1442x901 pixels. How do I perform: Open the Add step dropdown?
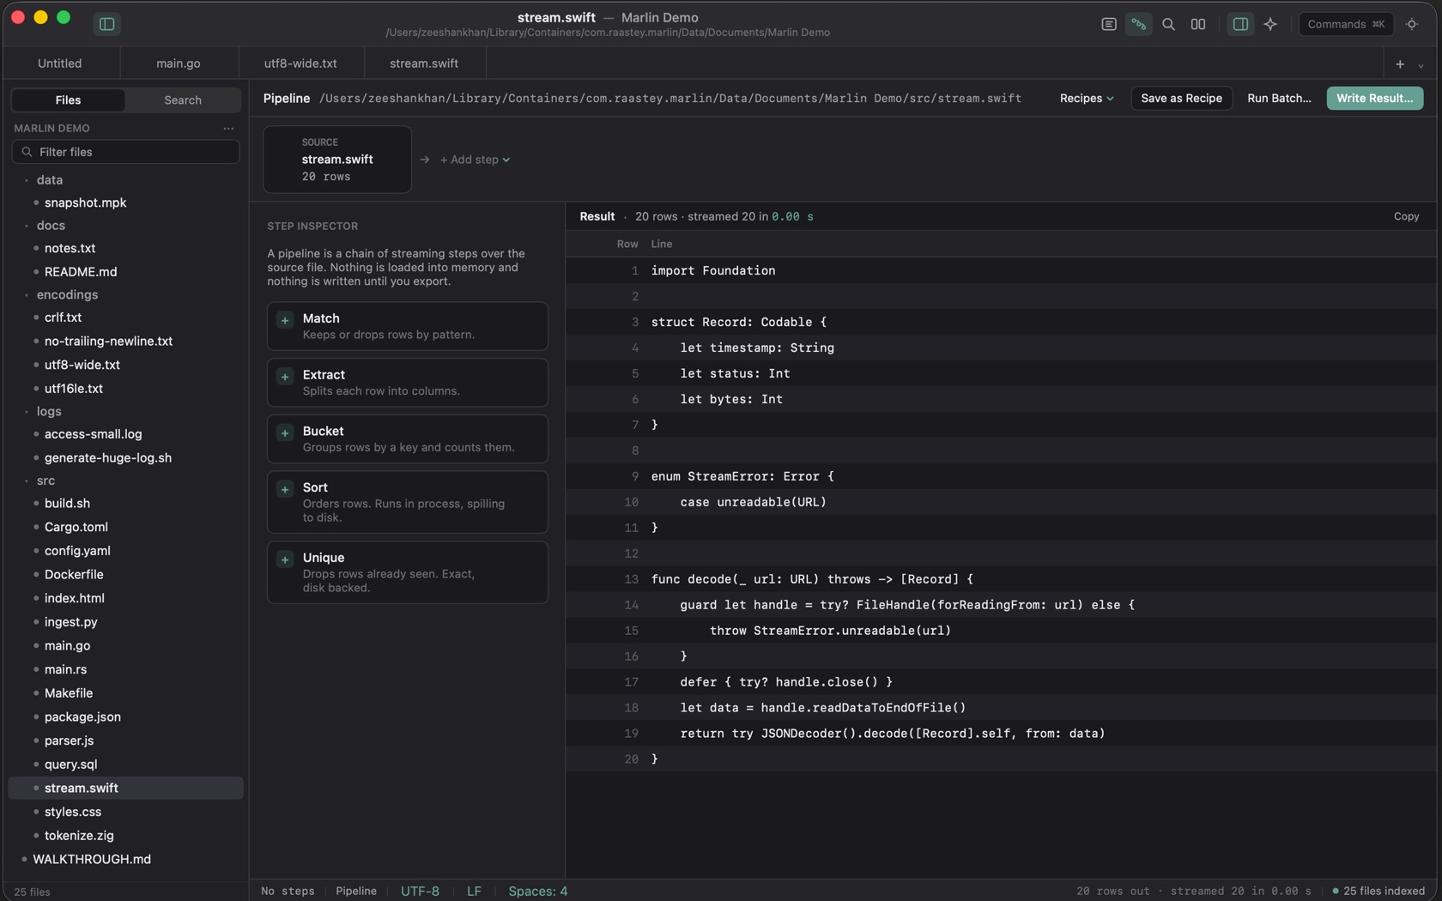(x=475, y=160)
